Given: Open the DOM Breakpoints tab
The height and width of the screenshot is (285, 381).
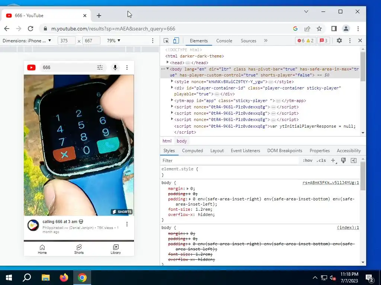Looking at the screenshot, I should click(285, 151).
